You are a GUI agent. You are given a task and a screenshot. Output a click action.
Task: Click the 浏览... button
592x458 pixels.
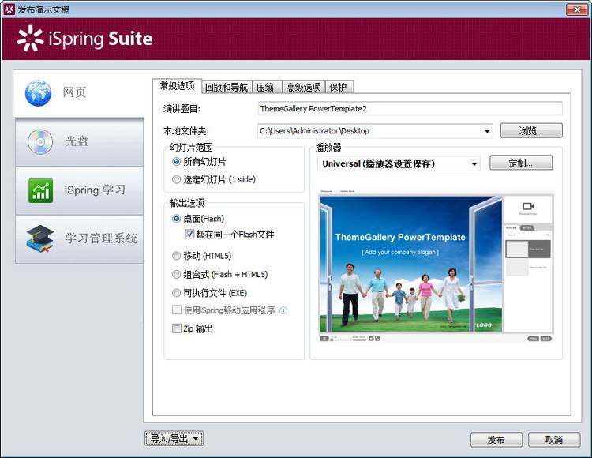tap(531, 130)
